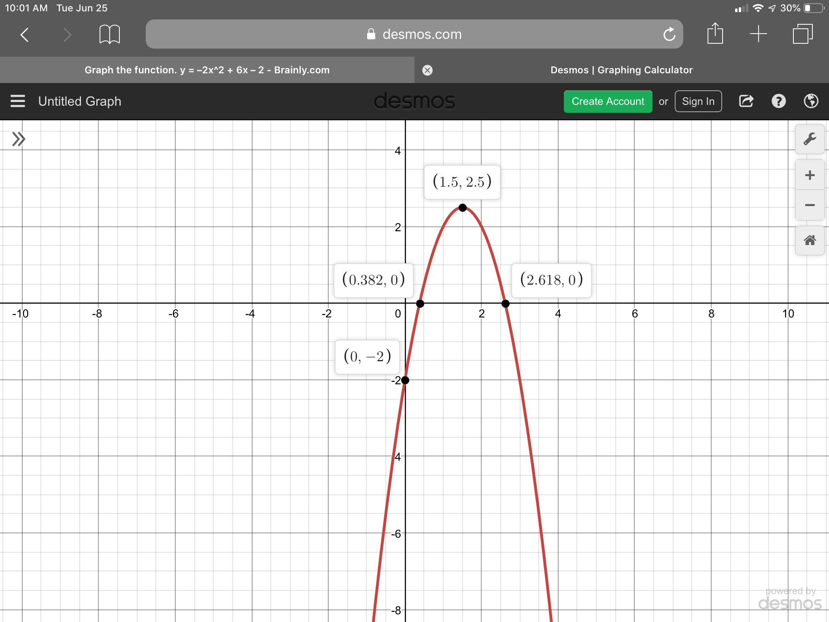Switch to the Brainly.com tab
The image size is (829, 622).
[x=207, y=70]
